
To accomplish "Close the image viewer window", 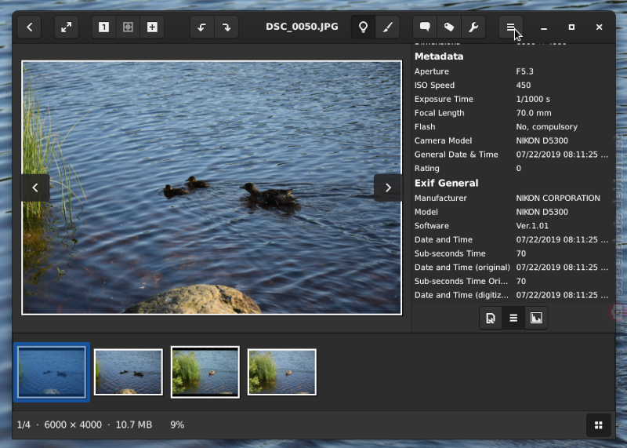I will [x=599, y=27].
